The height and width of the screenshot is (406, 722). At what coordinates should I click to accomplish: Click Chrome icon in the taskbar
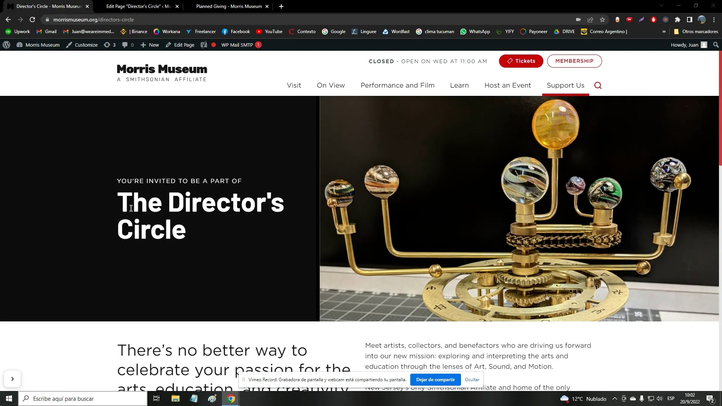pos(231,398)
